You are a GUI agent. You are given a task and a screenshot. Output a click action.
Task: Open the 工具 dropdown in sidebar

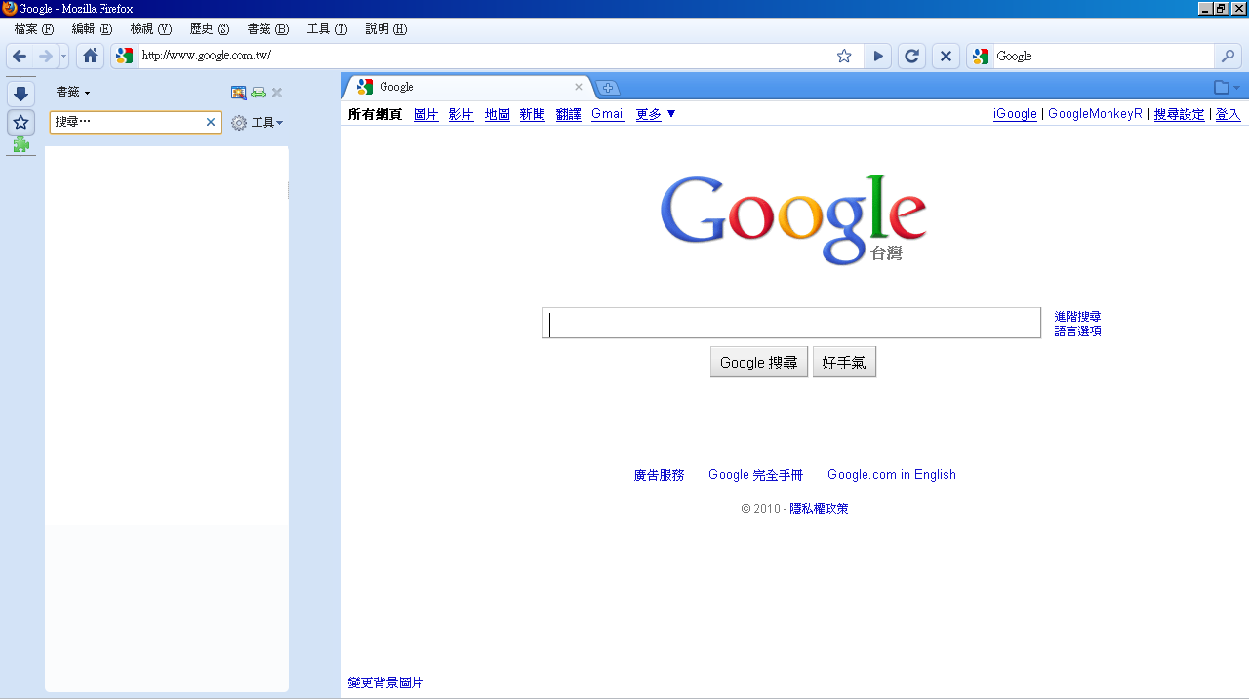point(267,123)
